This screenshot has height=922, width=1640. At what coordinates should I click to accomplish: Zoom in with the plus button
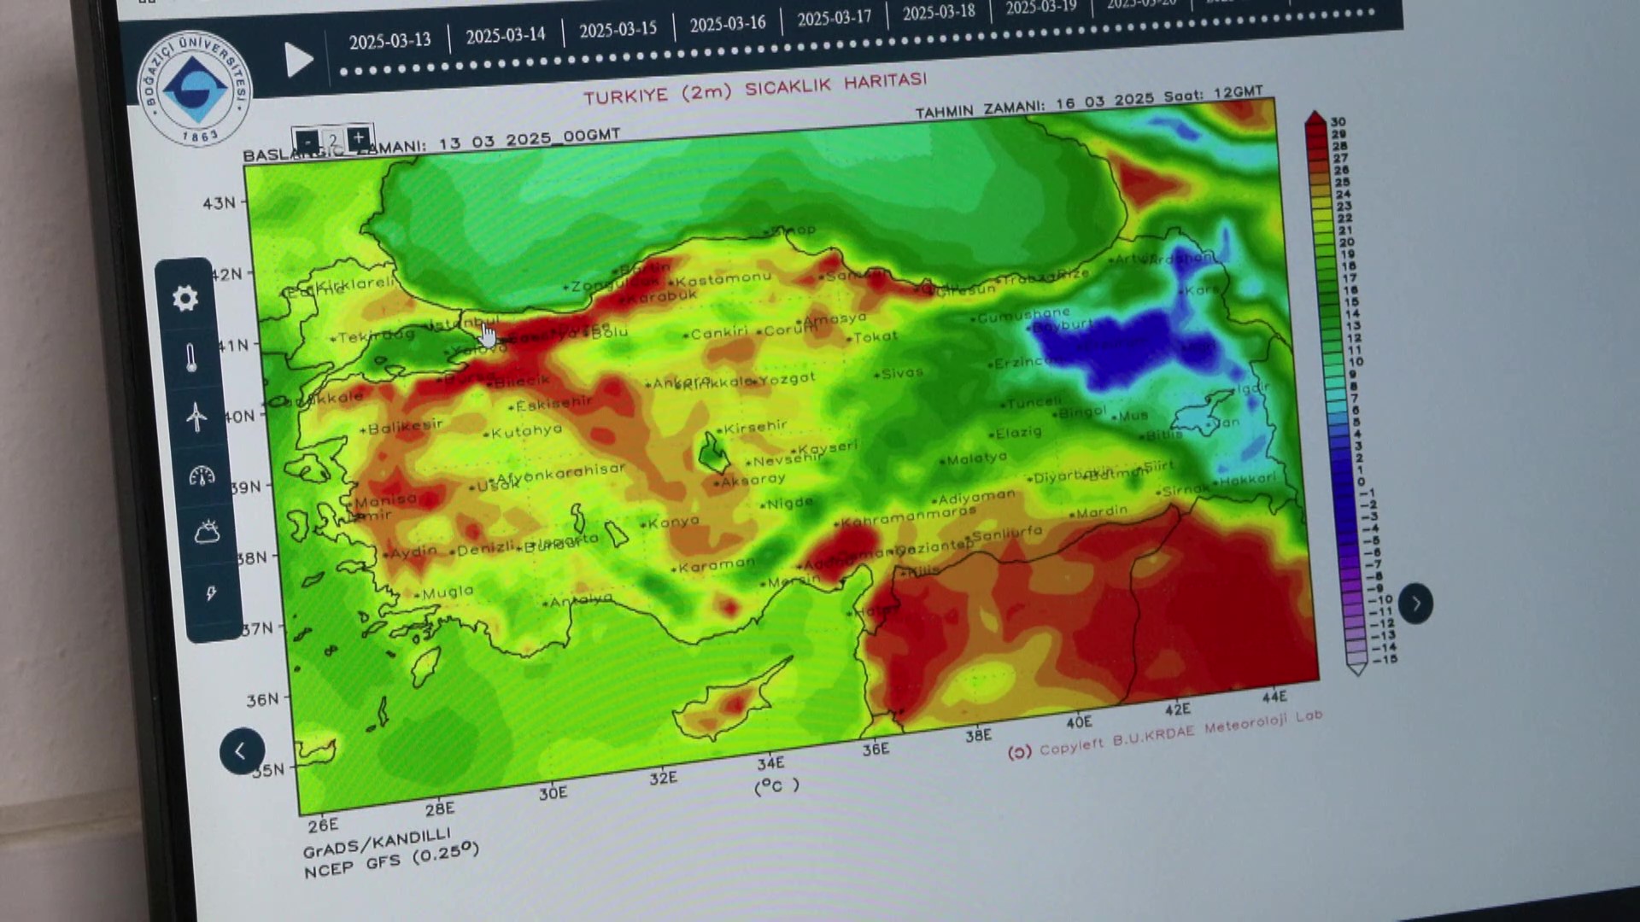click(359, 137)
